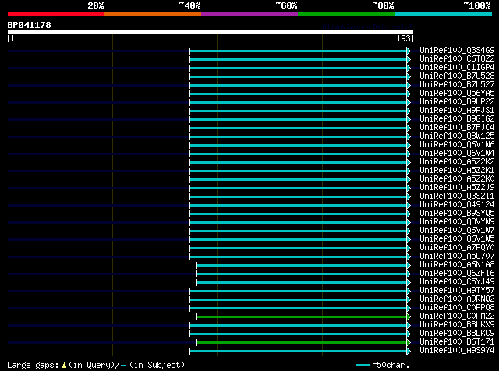Screen dimensions: 499x371
Task: Select the UniRef100_A9RNQ2 label
Action: [x=457, y=299]
